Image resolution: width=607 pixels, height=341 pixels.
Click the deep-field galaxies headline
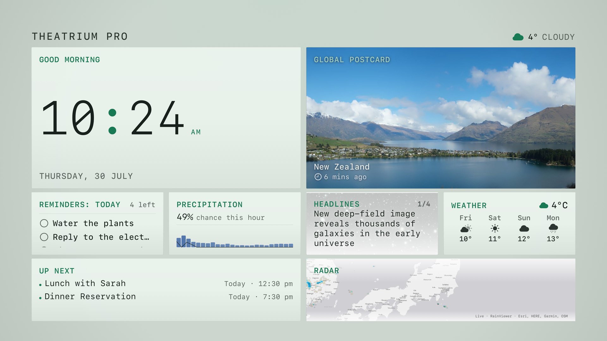(x=367, y=229)
